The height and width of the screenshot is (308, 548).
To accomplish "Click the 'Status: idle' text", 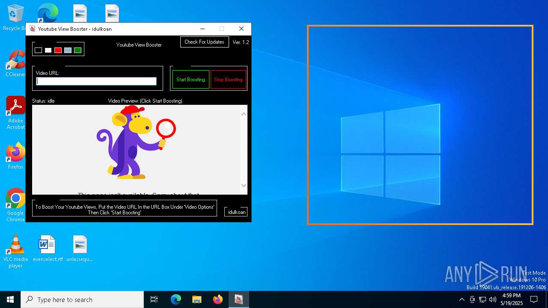I will [x=43, y=101].
